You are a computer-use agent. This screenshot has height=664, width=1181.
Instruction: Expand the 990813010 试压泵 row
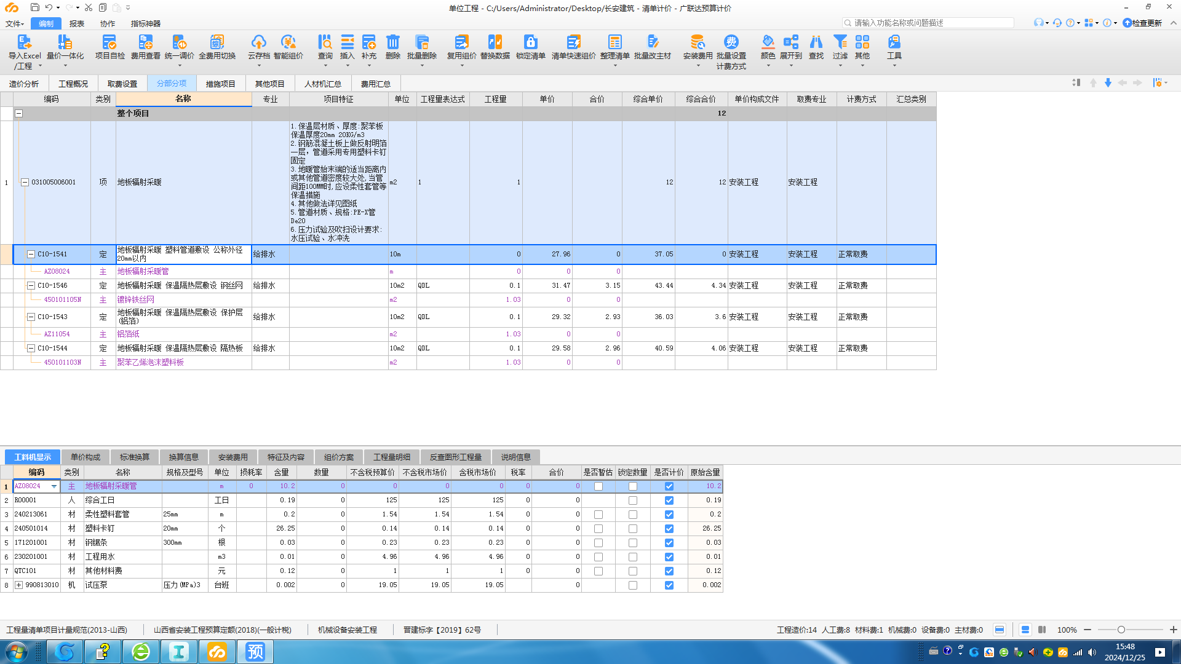click(x=19, y=585)
